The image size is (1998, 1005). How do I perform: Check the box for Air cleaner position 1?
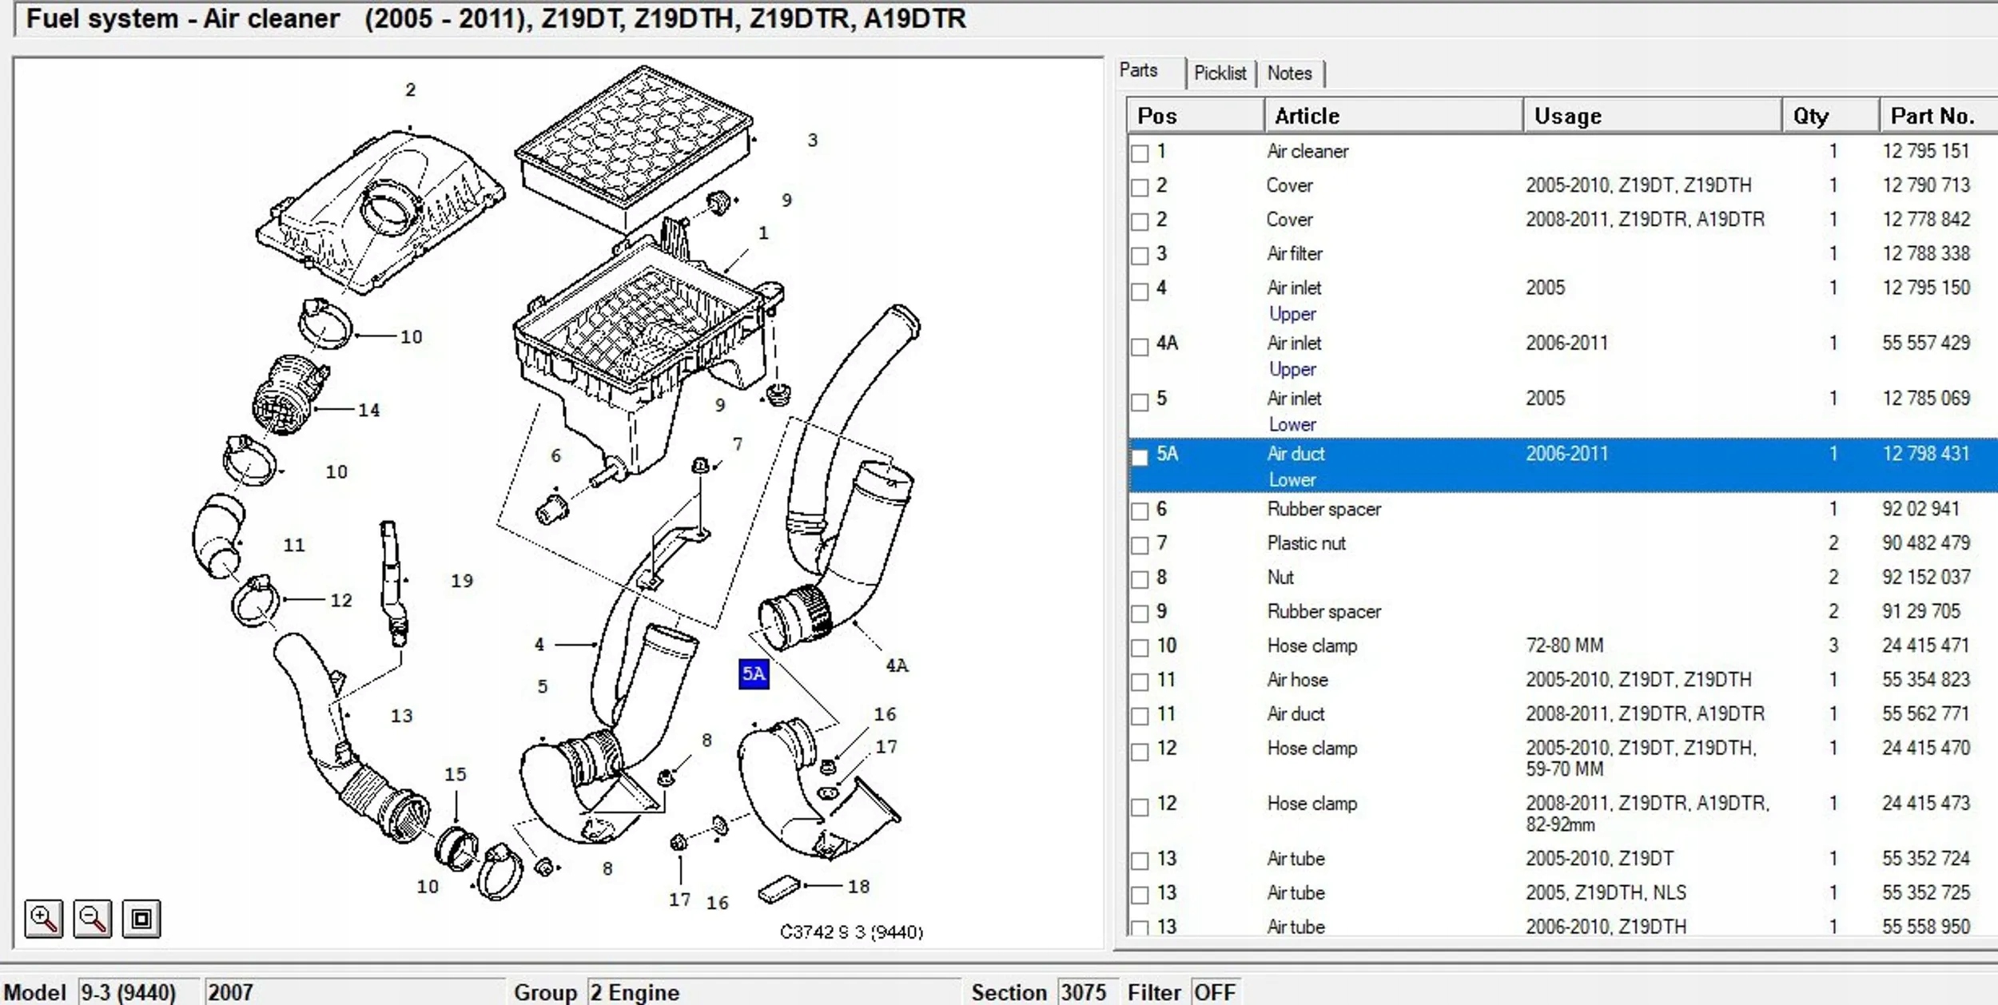(1140, 153)
